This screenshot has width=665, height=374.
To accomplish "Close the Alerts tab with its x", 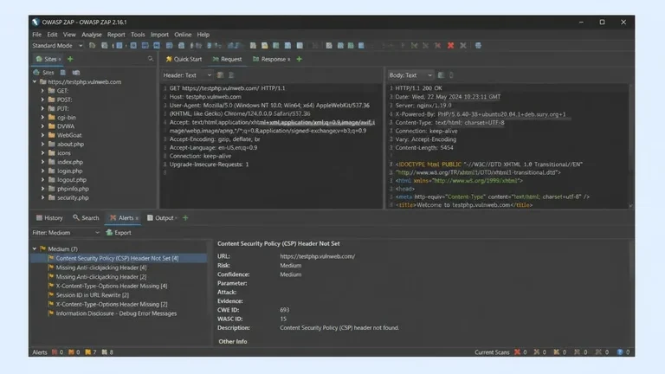I will pyautogui.click(x=137, y=218).
